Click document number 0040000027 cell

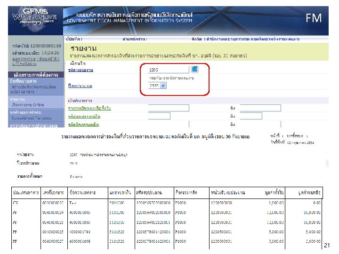53,241
